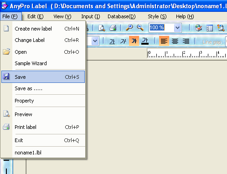Click the printer toolbar icon
The width and height of the screenshot is (227, 174).
[x=113, y=28]
